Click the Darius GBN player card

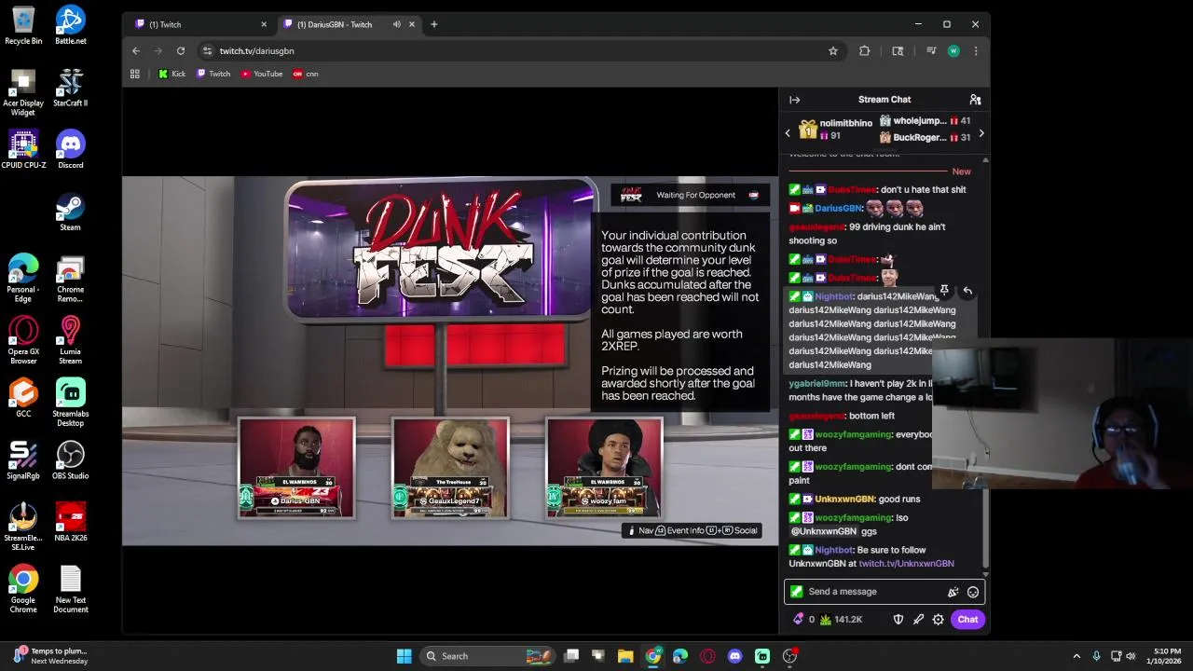click(x=296, y=468)
